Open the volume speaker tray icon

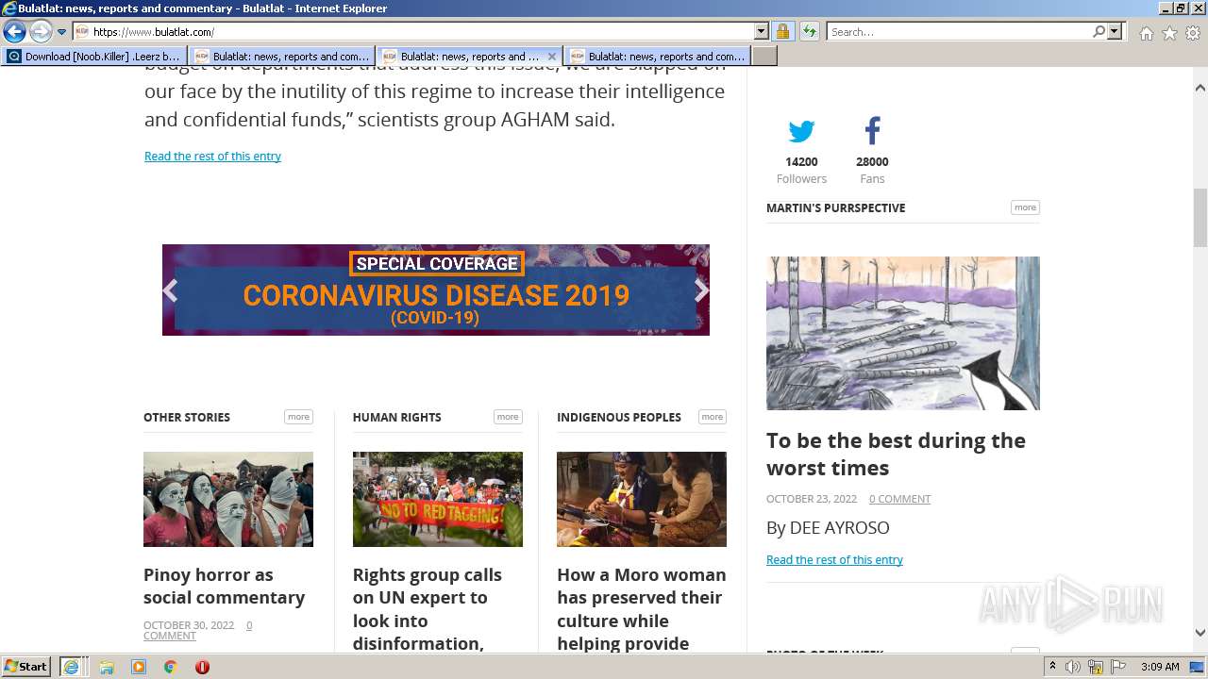click(1073, 667)
